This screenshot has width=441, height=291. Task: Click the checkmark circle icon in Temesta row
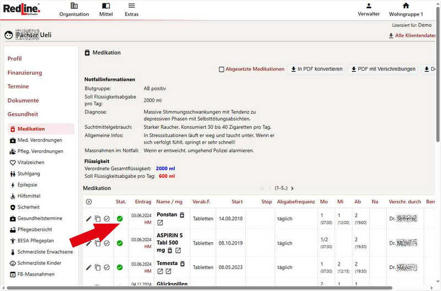tap(107, 267)
